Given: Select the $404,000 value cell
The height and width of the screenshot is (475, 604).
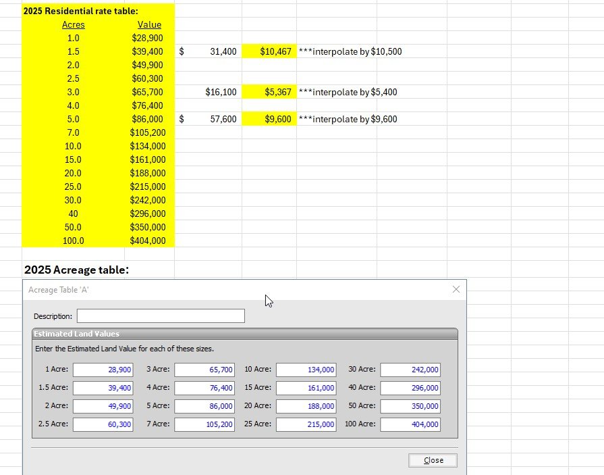Looking at the screenshot, I should click(x=147, y=241).
